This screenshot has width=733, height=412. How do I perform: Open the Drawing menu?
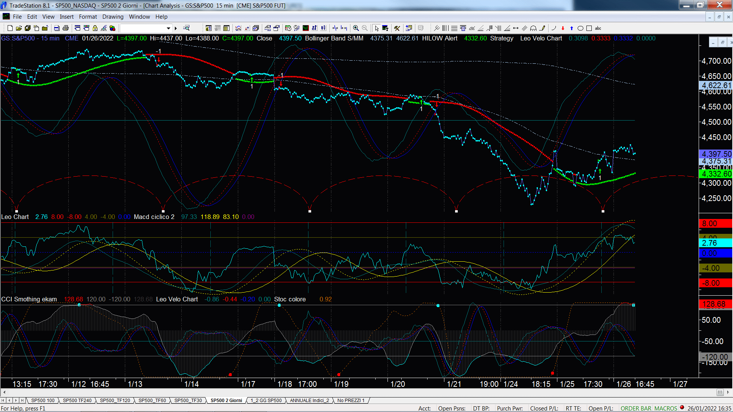pos(113,16)
